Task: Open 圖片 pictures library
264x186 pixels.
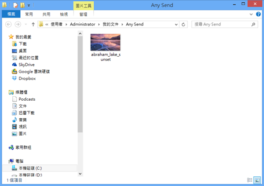Action: pos(22,134)
